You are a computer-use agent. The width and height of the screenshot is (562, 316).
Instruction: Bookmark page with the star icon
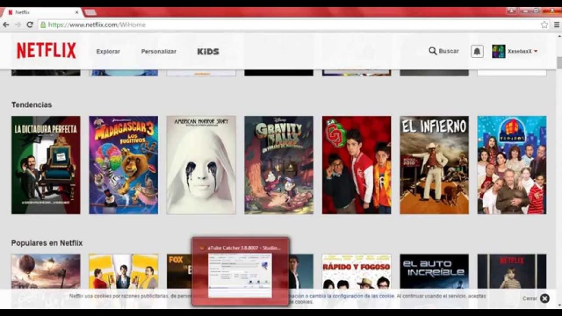tap(544, 25)
